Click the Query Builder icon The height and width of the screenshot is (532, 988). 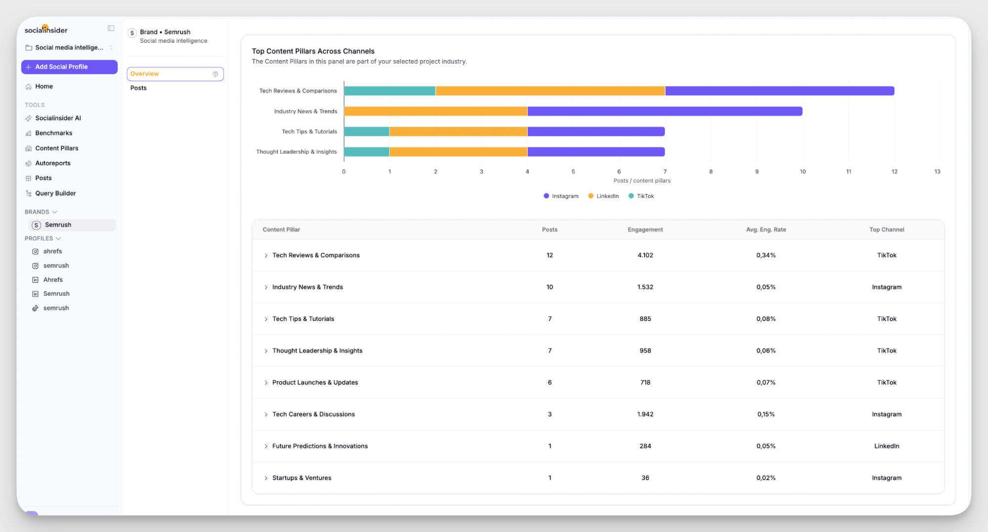29,193
